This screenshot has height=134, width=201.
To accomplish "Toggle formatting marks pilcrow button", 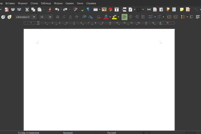I will coord(88,9).
